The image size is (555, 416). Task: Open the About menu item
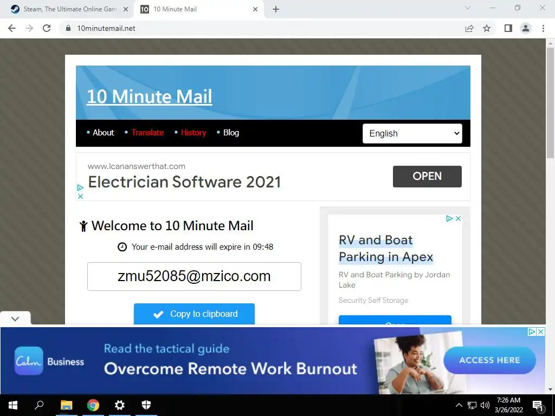click(x=104, y=133)
